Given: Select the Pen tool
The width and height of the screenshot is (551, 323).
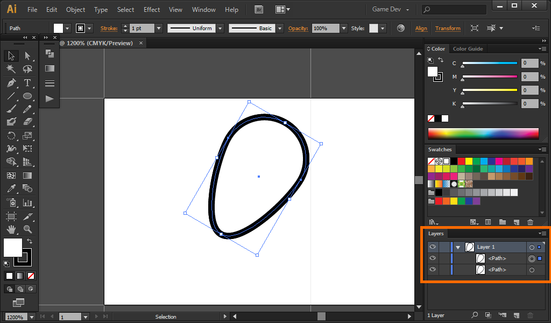Looking at the screenshot, I should point(11,83).
